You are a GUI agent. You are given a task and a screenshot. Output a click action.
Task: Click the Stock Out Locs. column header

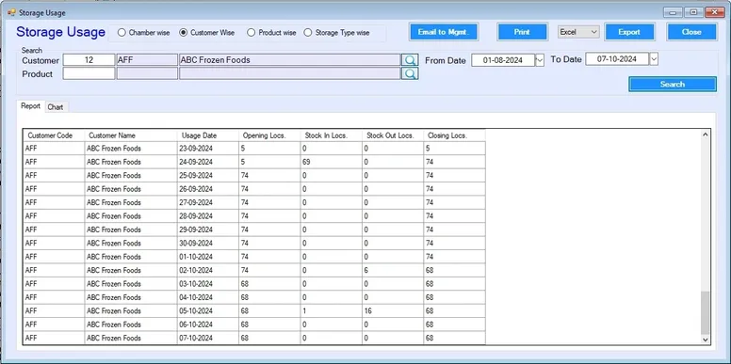[x=393, y=135]
